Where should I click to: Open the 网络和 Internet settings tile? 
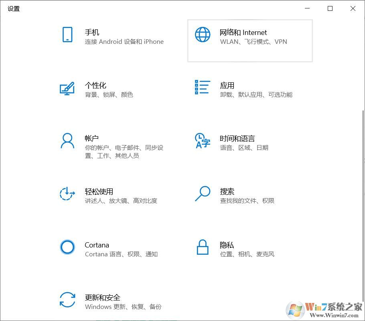coord(249,40)
